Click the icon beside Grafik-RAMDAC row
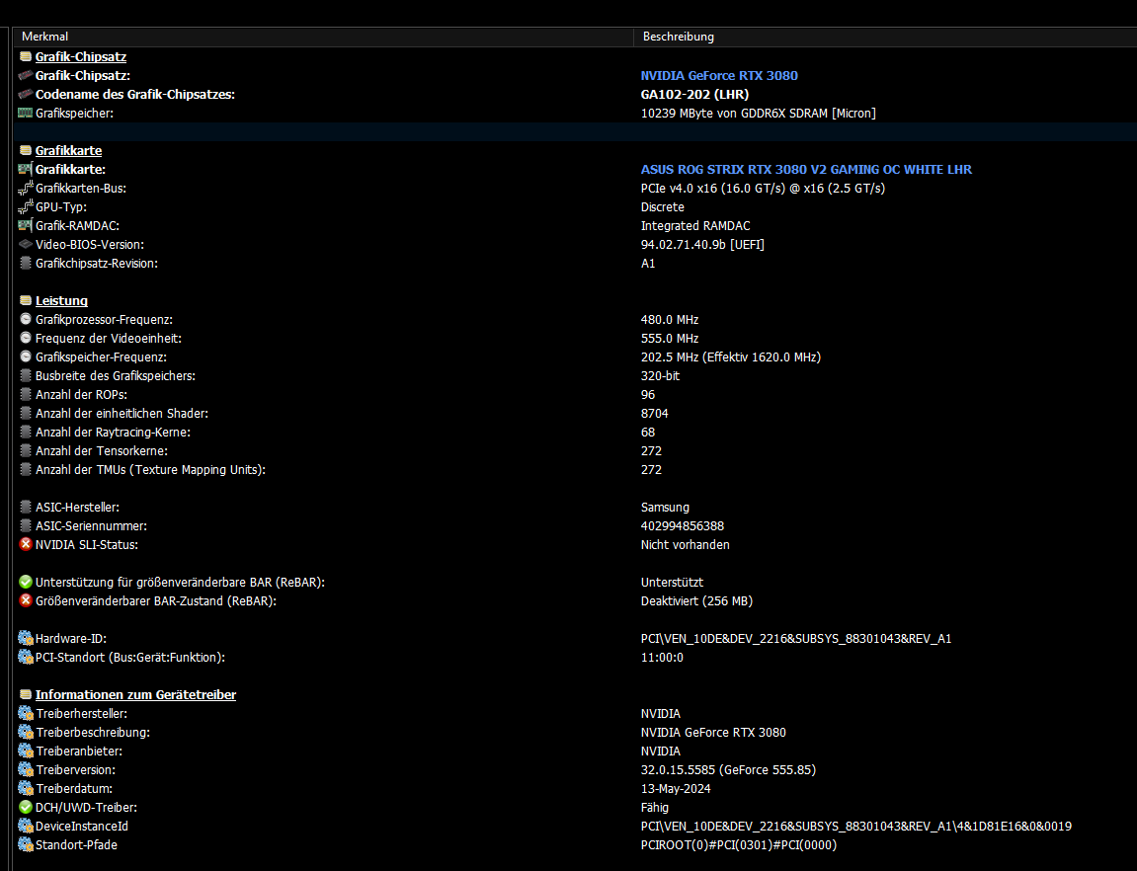Screen dimensions: 1137x871 coord(26,225)
